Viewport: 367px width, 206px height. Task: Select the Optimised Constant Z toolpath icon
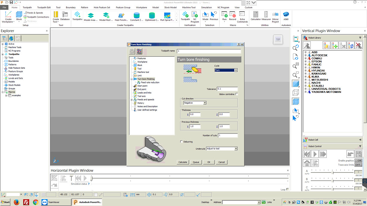pos(152,17)
